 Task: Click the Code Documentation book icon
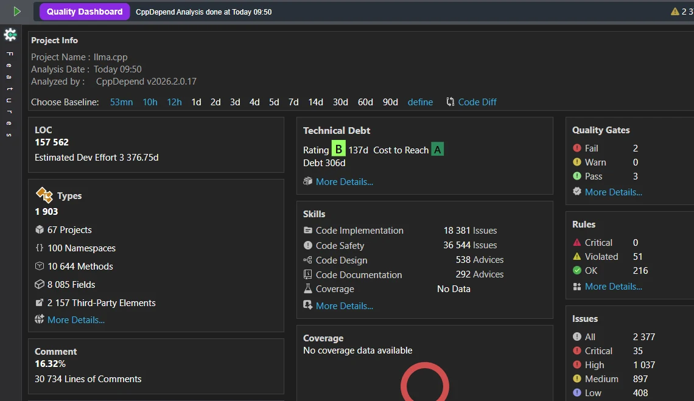(x=307, y=274)
